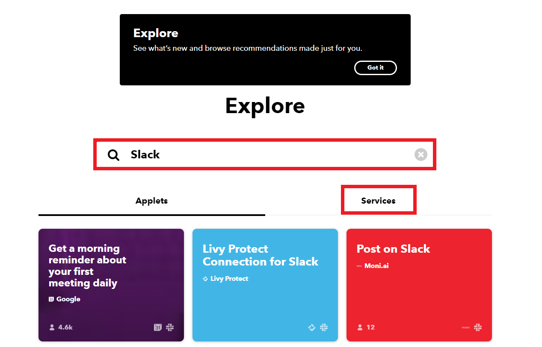Viewport: 542px width, 347px height.
Task: Click the Slack icon on the Livy Protect card
Action: 324,327
